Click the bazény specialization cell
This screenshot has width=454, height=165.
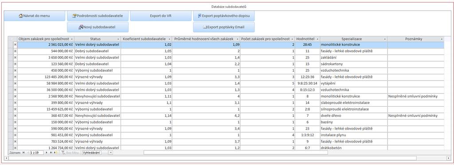tap(354, 122)
